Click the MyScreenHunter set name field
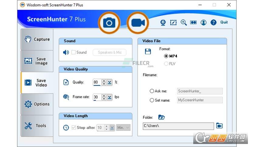The image size is (254, 147). point(200,100)
